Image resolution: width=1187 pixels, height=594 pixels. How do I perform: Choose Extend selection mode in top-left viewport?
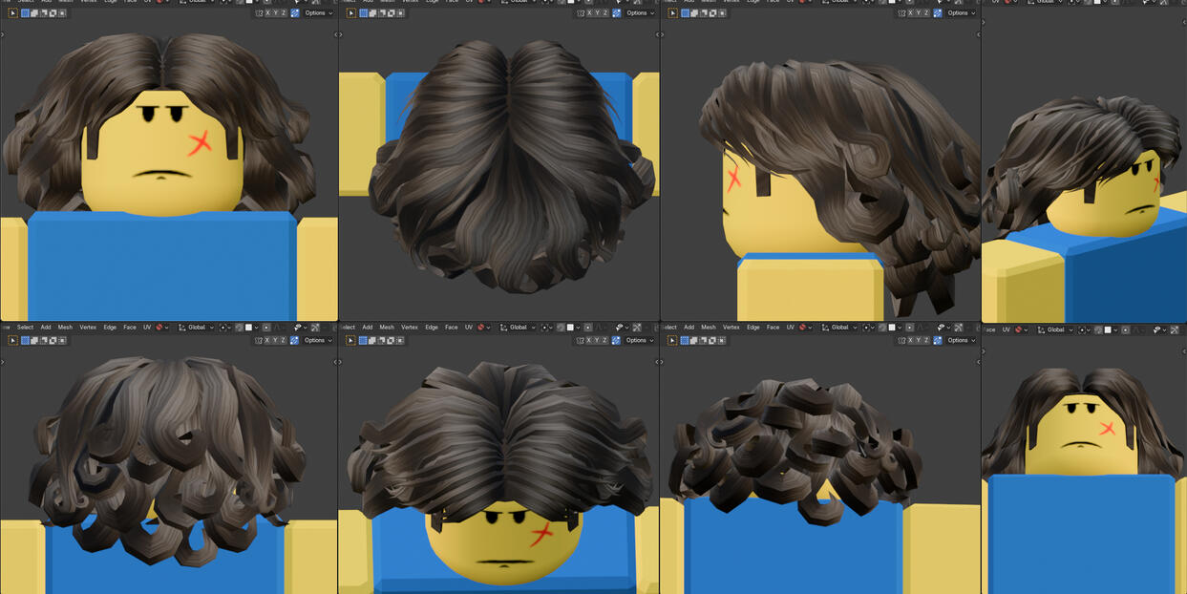tap(34, 13)
